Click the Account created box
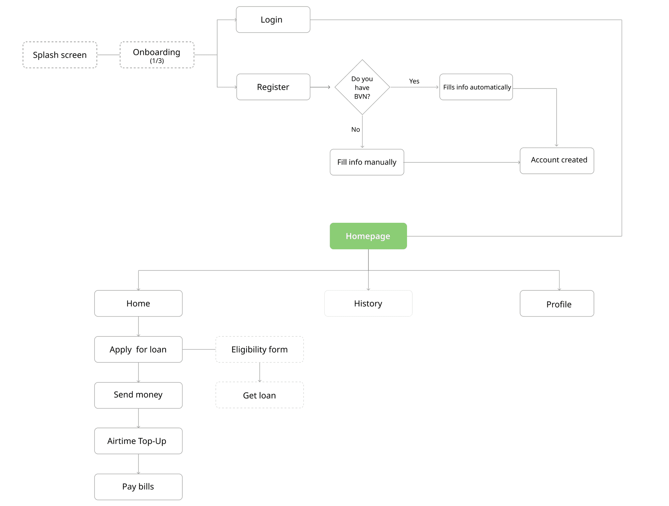Viewport: 669px width, 506px height. click(x=557, y=161)
